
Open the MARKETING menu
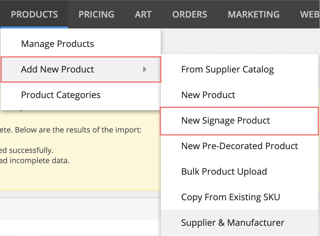pyautogui.click(x=253, y=14)
